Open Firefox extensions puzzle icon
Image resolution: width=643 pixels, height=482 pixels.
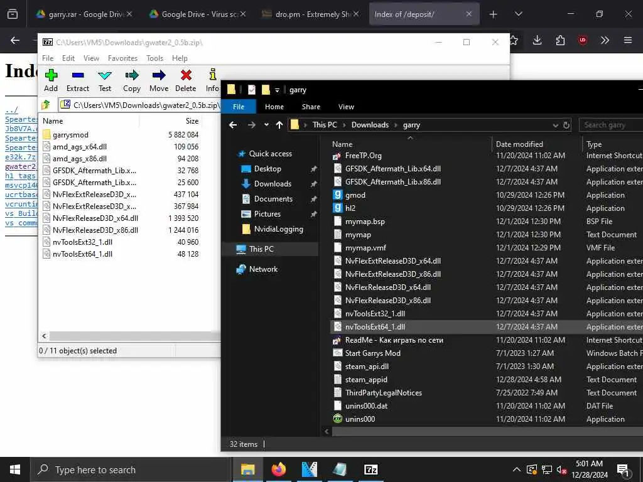pos(559,40)
